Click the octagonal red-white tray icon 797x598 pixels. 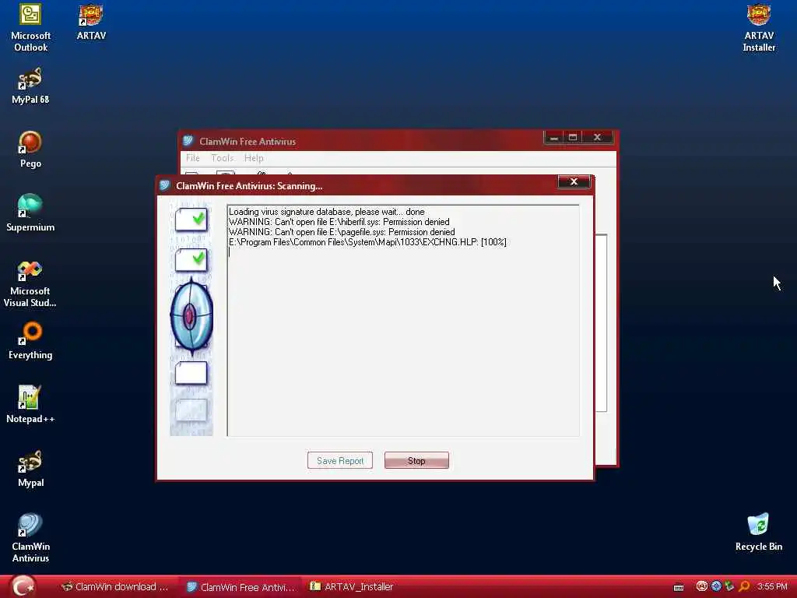click(x=702, y=586)
